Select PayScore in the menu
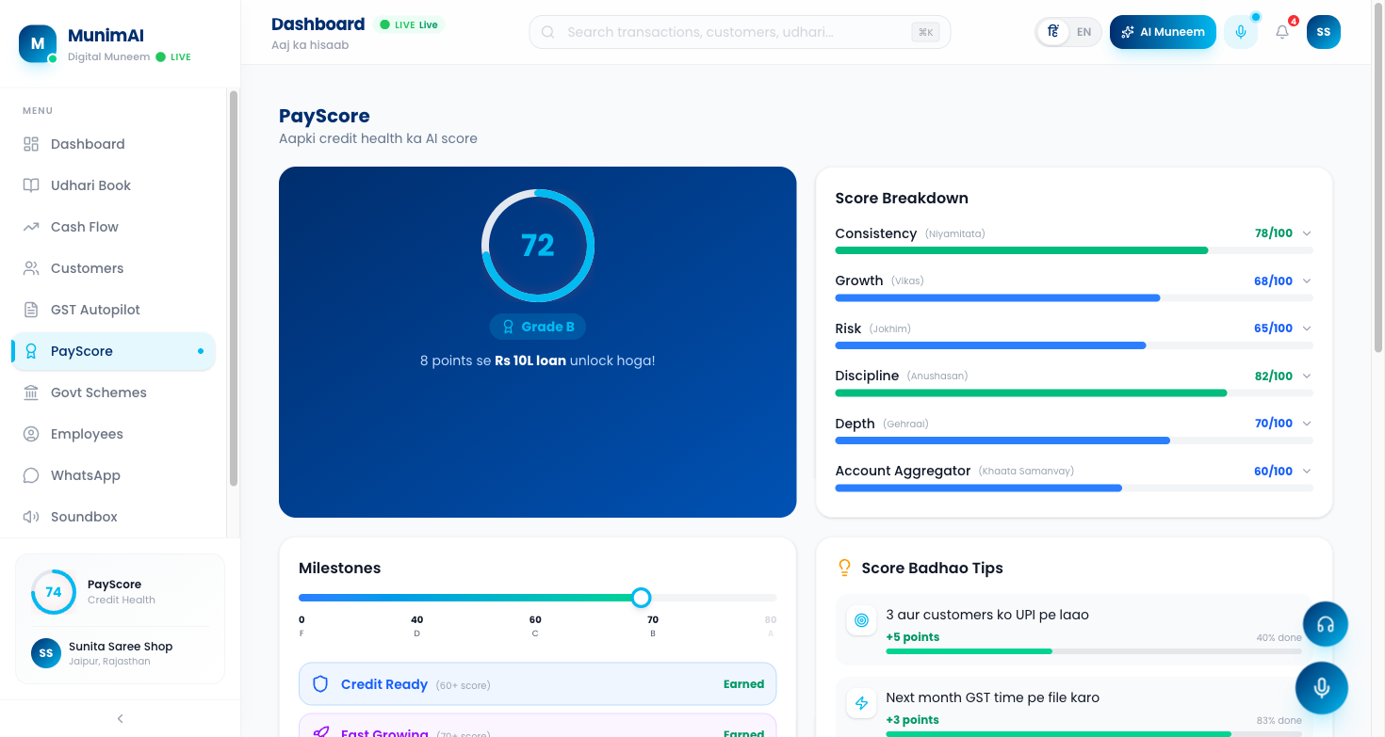The height and width of the screenshot is (737, 1385). [x=83, y=350]
